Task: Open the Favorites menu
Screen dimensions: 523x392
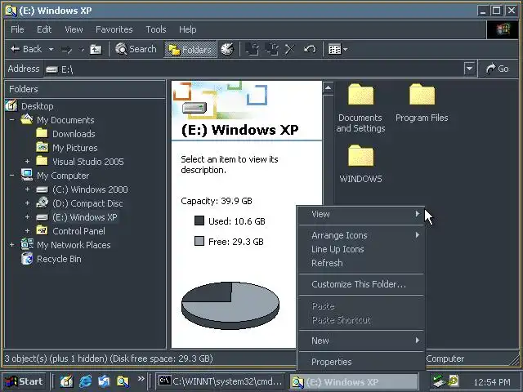Action: 114,29
